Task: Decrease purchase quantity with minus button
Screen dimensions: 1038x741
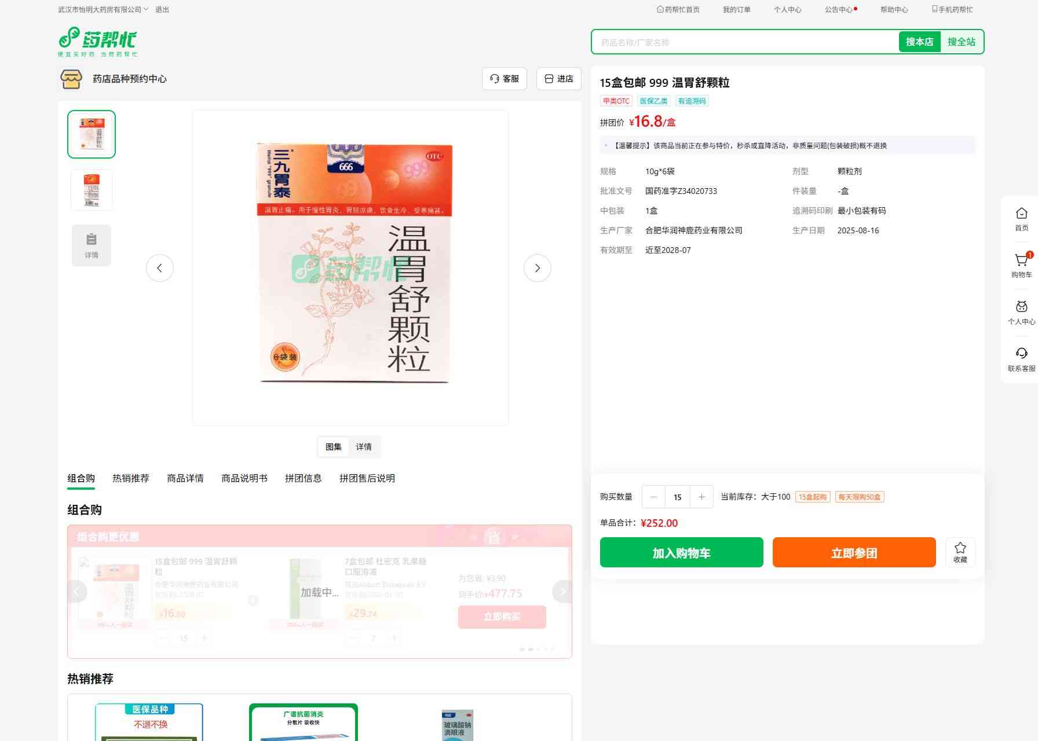Action: (x=654, y=497)
